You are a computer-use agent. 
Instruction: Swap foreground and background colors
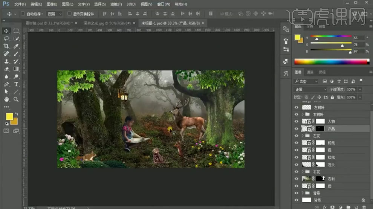[17, 114]
